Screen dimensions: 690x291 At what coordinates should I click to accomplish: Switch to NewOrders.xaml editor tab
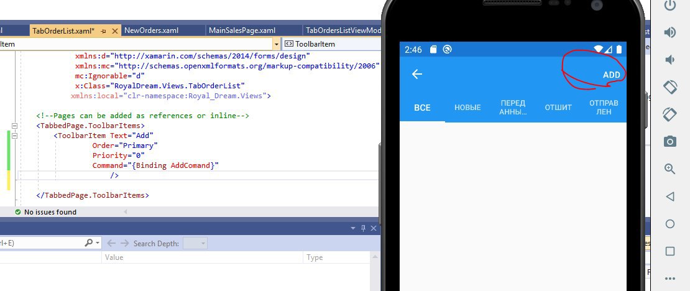click(x=152, y=30)
